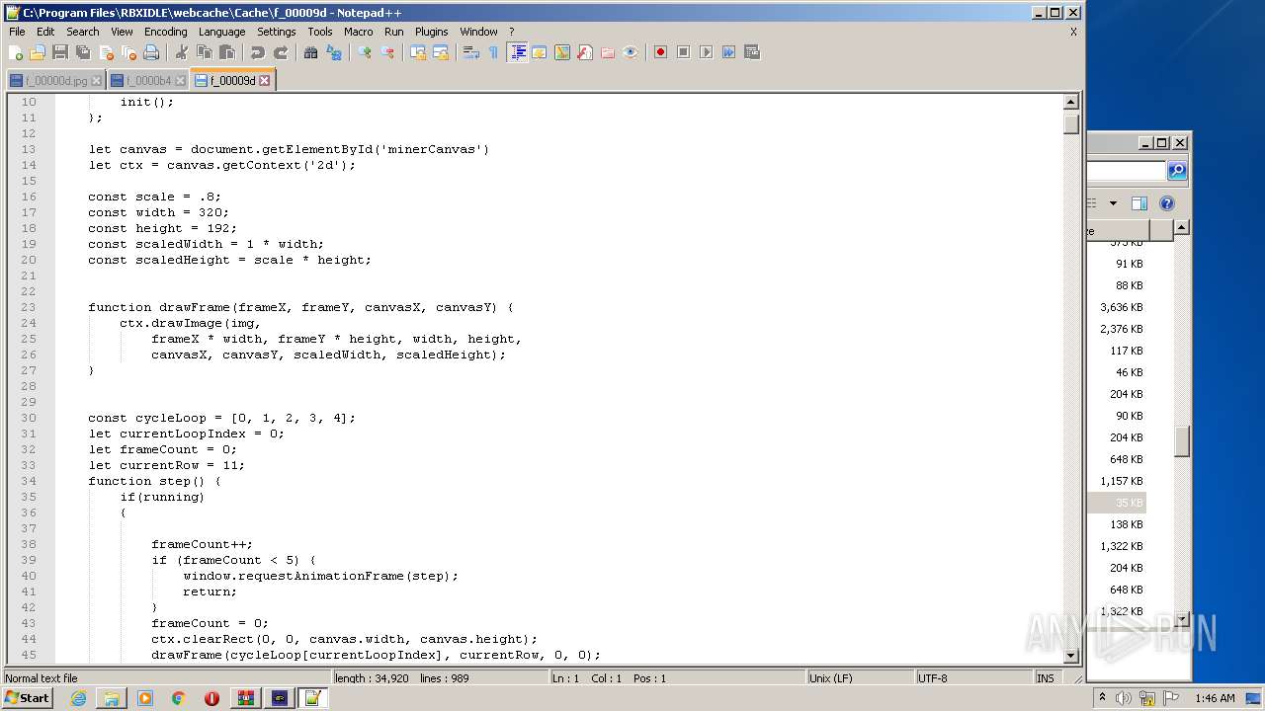
Task: Toggle word wrap
Action: pyautogui.click(x=470, y=52)
